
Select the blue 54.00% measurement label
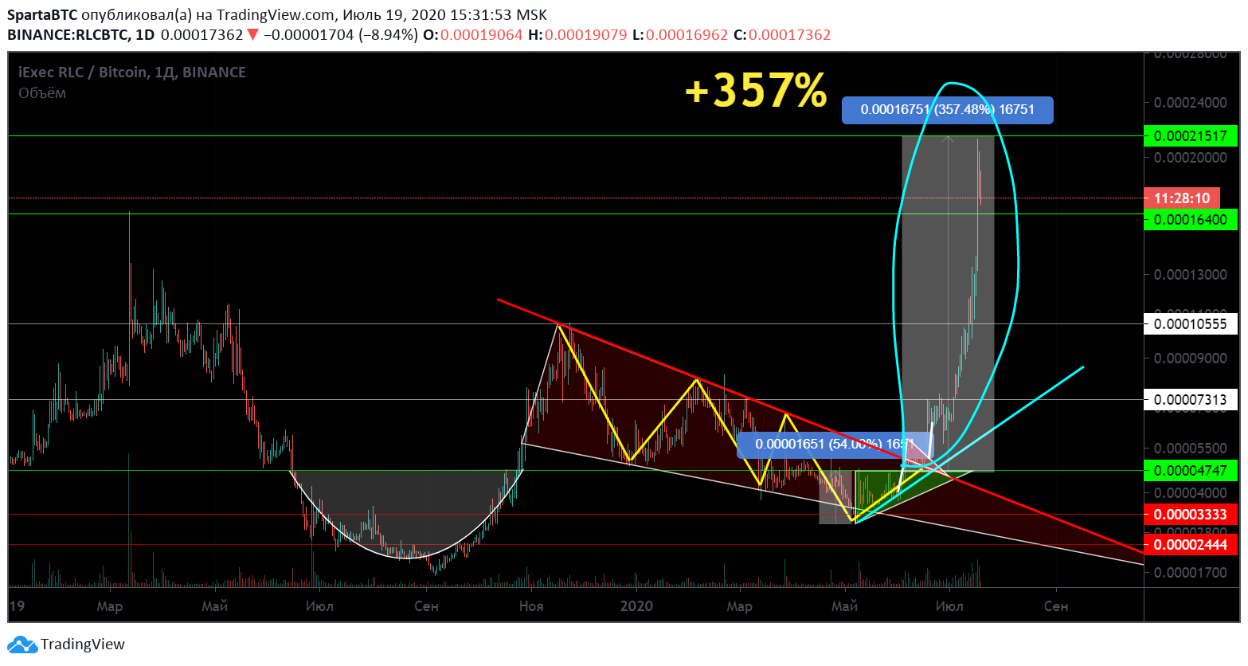(x=834, y=445)
